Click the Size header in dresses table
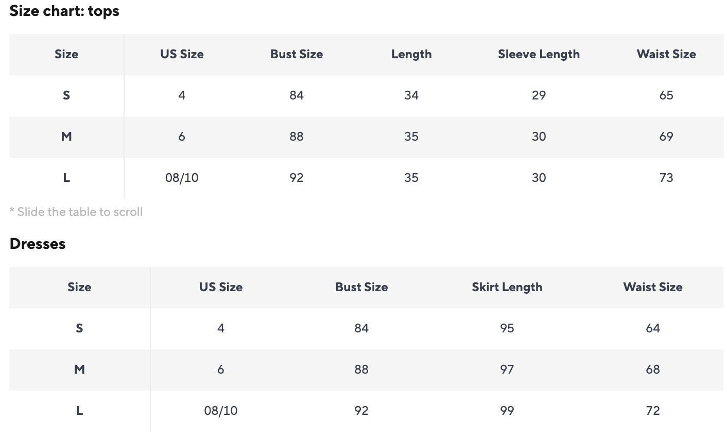The width and height of the screenshot is (727, 436). pyautogui.click(x=79, y=287)
